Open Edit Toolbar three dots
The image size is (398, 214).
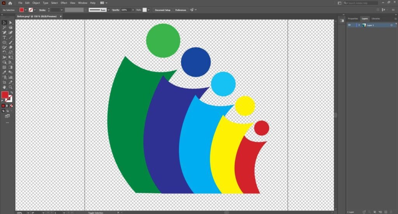7,123
